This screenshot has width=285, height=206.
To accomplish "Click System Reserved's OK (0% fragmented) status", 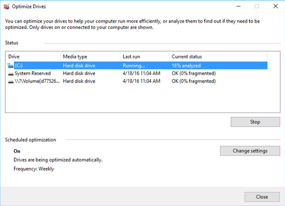I will tap(193, 73).
